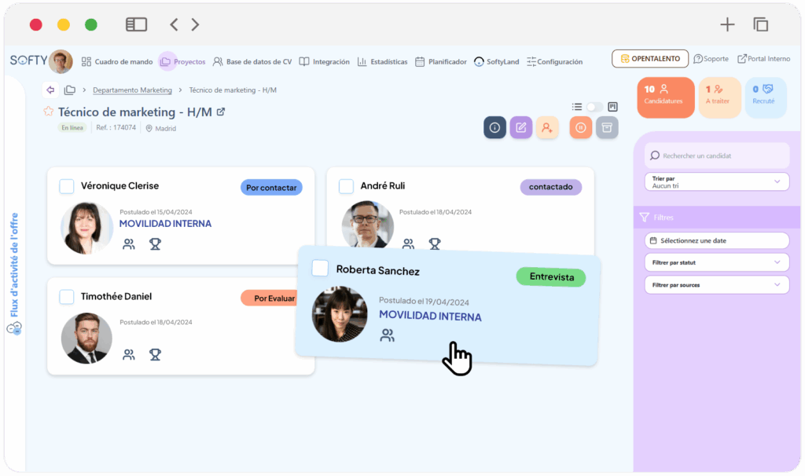Viewport: 805px width, 476px height.
Task: Click the info icon button
Action: coord(494,127)
